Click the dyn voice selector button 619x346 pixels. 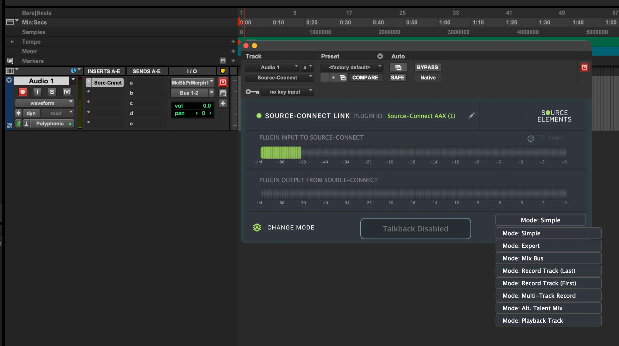click(31, 113)
